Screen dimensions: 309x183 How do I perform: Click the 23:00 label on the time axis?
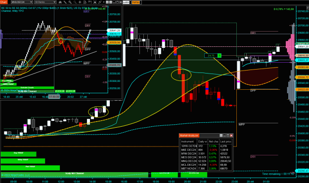click(234, 182)
